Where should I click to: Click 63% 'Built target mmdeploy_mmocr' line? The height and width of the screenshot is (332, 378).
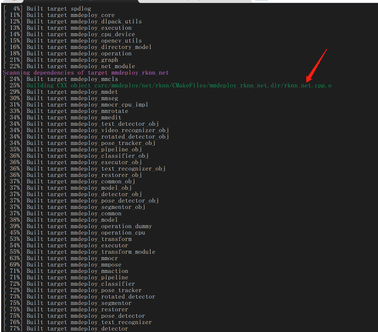61,258
